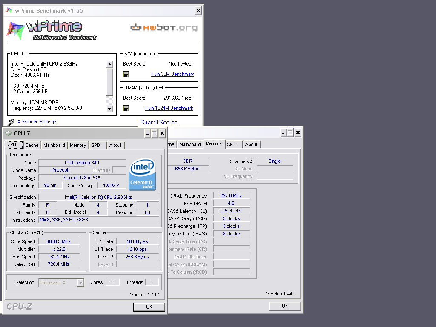The height and width of the screenshot is (327, 436).
Task: Click the Intel Celeron D logo badge
Action: pos(142,174)
